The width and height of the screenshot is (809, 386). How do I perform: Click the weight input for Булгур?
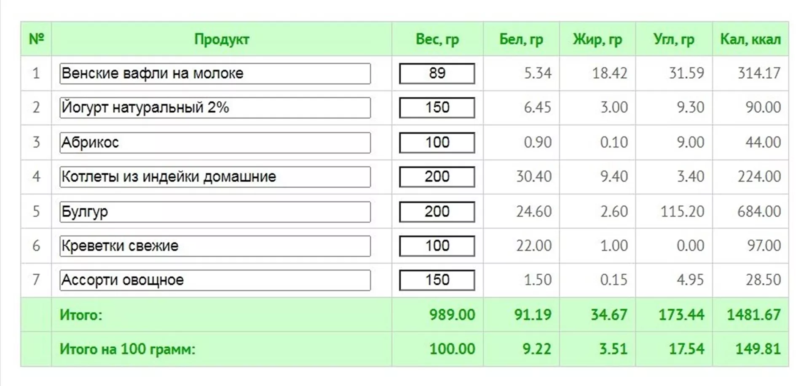point(437,212)
